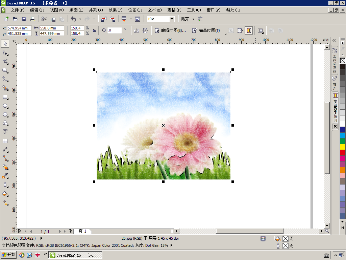Select the Ellipse tool
The height and width of the screenshot is (260, 346).
5,106
